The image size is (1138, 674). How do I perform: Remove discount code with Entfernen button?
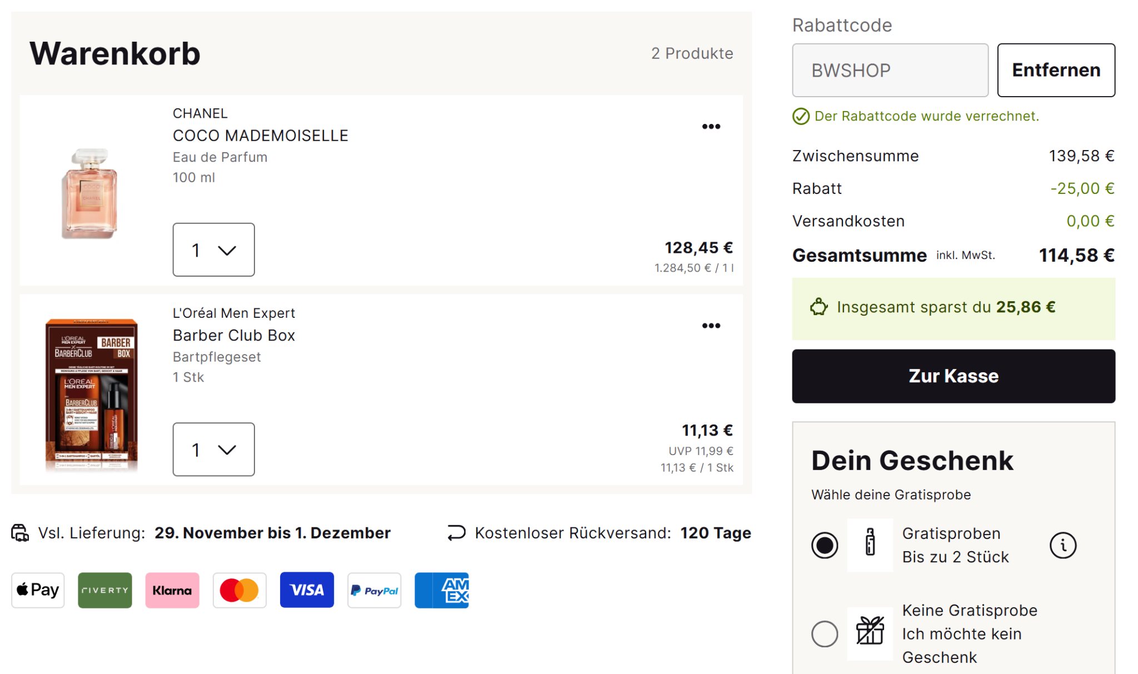pyautogui.click(x=1056, y=70)
